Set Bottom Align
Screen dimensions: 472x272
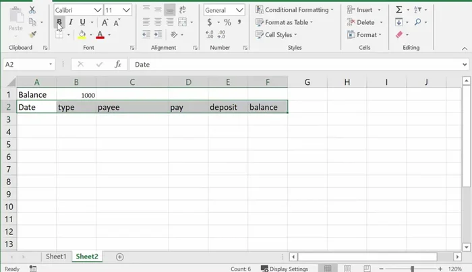point(170,10)
